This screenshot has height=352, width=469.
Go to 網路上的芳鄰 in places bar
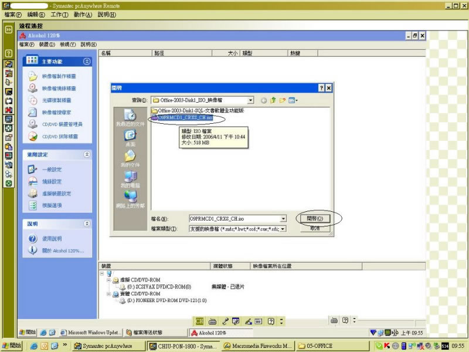130,199
